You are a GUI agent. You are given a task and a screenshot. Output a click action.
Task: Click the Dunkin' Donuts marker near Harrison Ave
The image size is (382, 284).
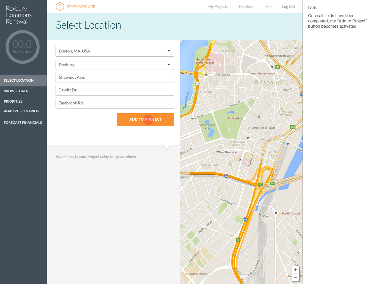(187, 274)
